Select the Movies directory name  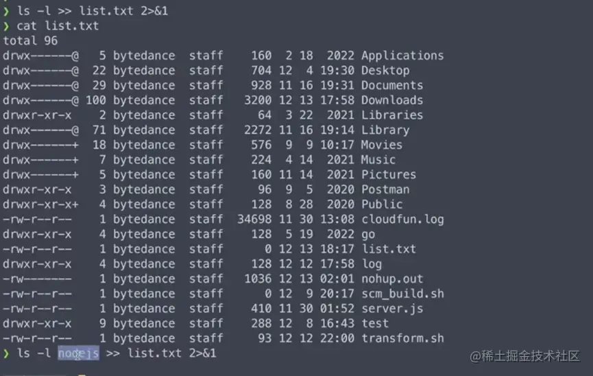(382, 145)
